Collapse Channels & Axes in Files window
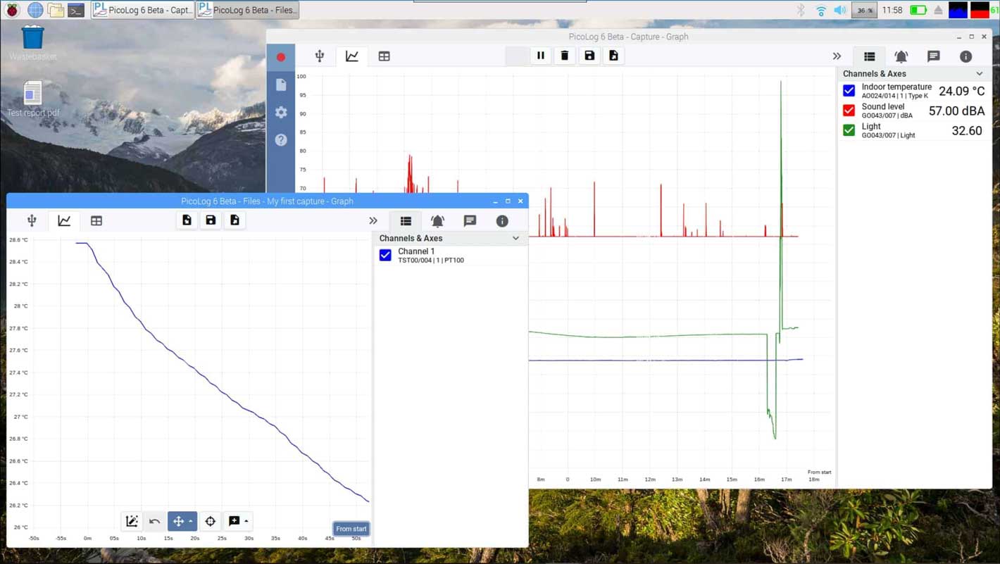 coord(515,239)
